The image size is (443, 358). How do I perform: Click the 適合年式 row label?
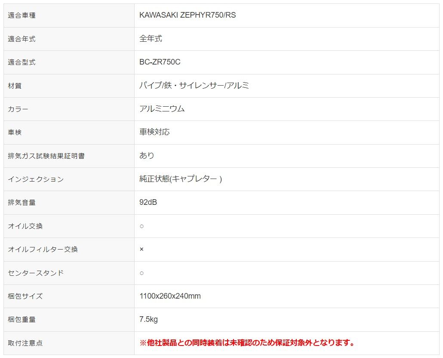22,39
